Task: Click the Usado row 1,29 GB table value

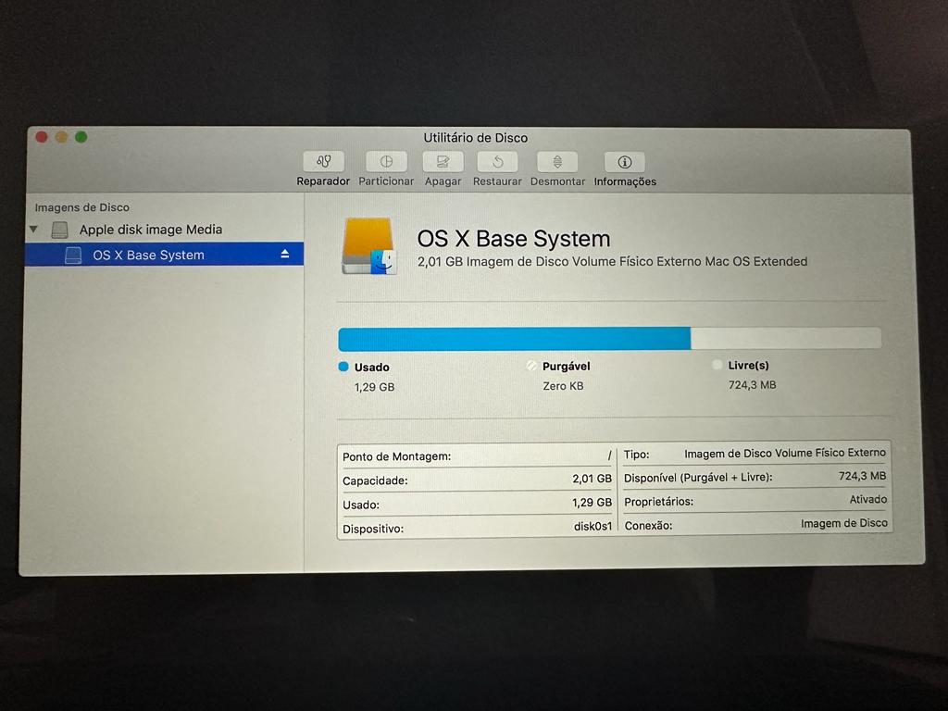Action: click(592, 503)
